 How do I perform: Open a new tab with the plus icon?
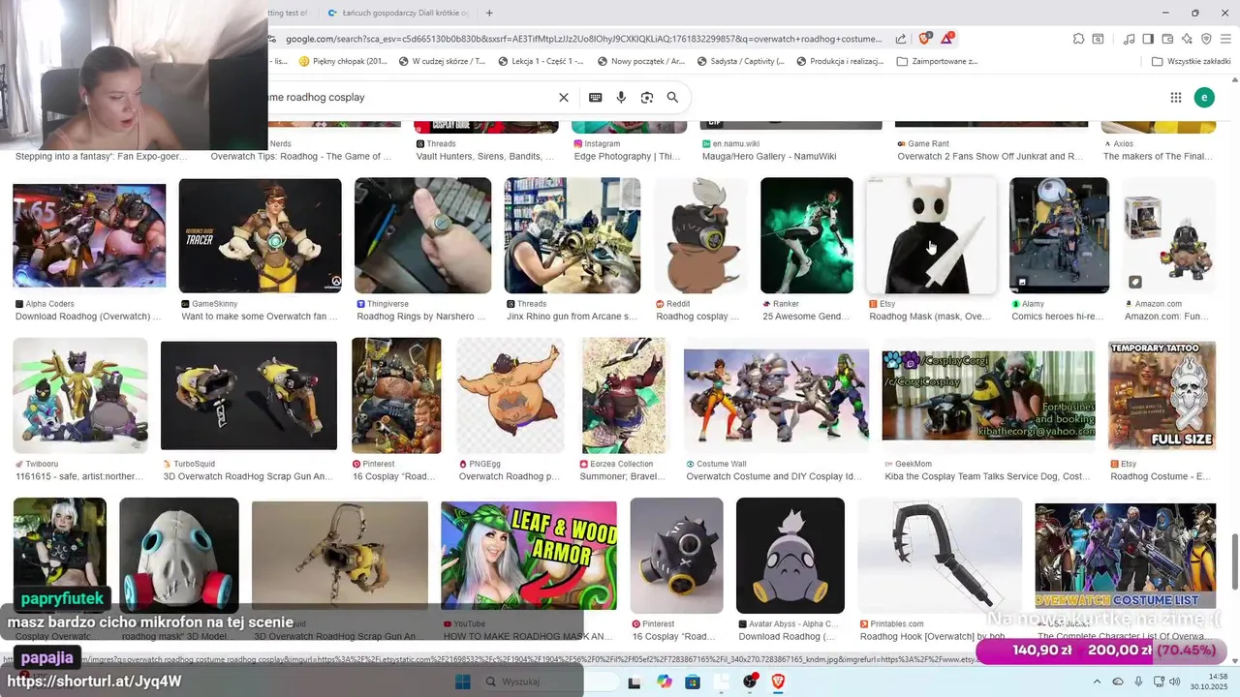point(489,13)
